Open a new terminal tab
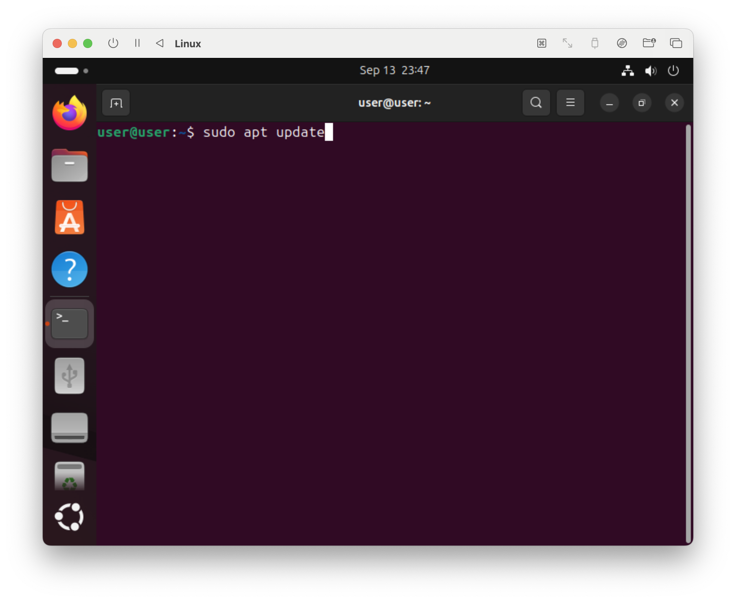Image resolution: width=736 pixels, height=602 pixels. pyautogui.click(x=116, y=103)
